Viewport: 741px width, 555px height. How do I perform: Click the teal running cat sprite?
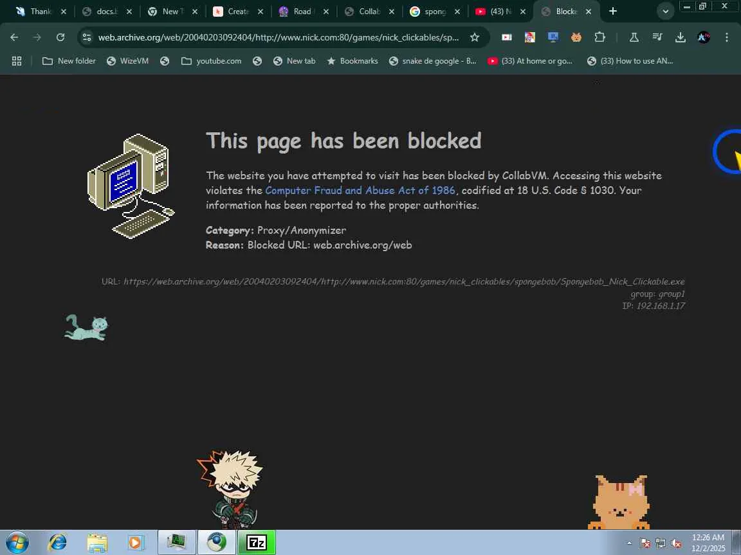point(86,328)
